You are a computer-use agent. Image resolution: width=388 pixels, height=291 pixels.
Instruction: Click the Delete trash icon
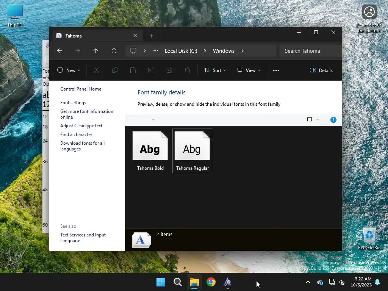(x=188, y=70)
